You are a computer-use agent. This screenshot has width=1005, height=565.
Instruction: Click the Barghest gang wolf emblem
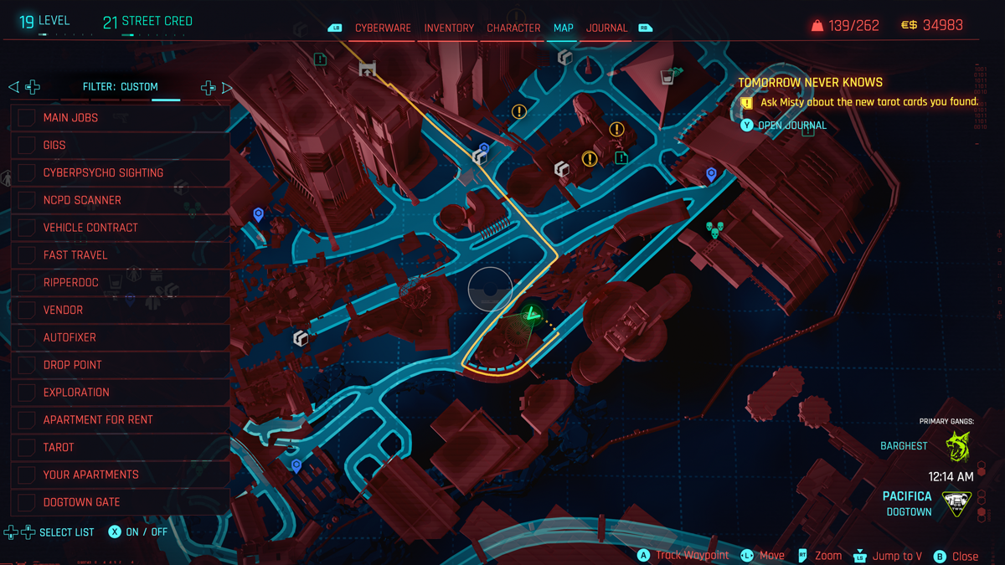[x=956, y=446]
